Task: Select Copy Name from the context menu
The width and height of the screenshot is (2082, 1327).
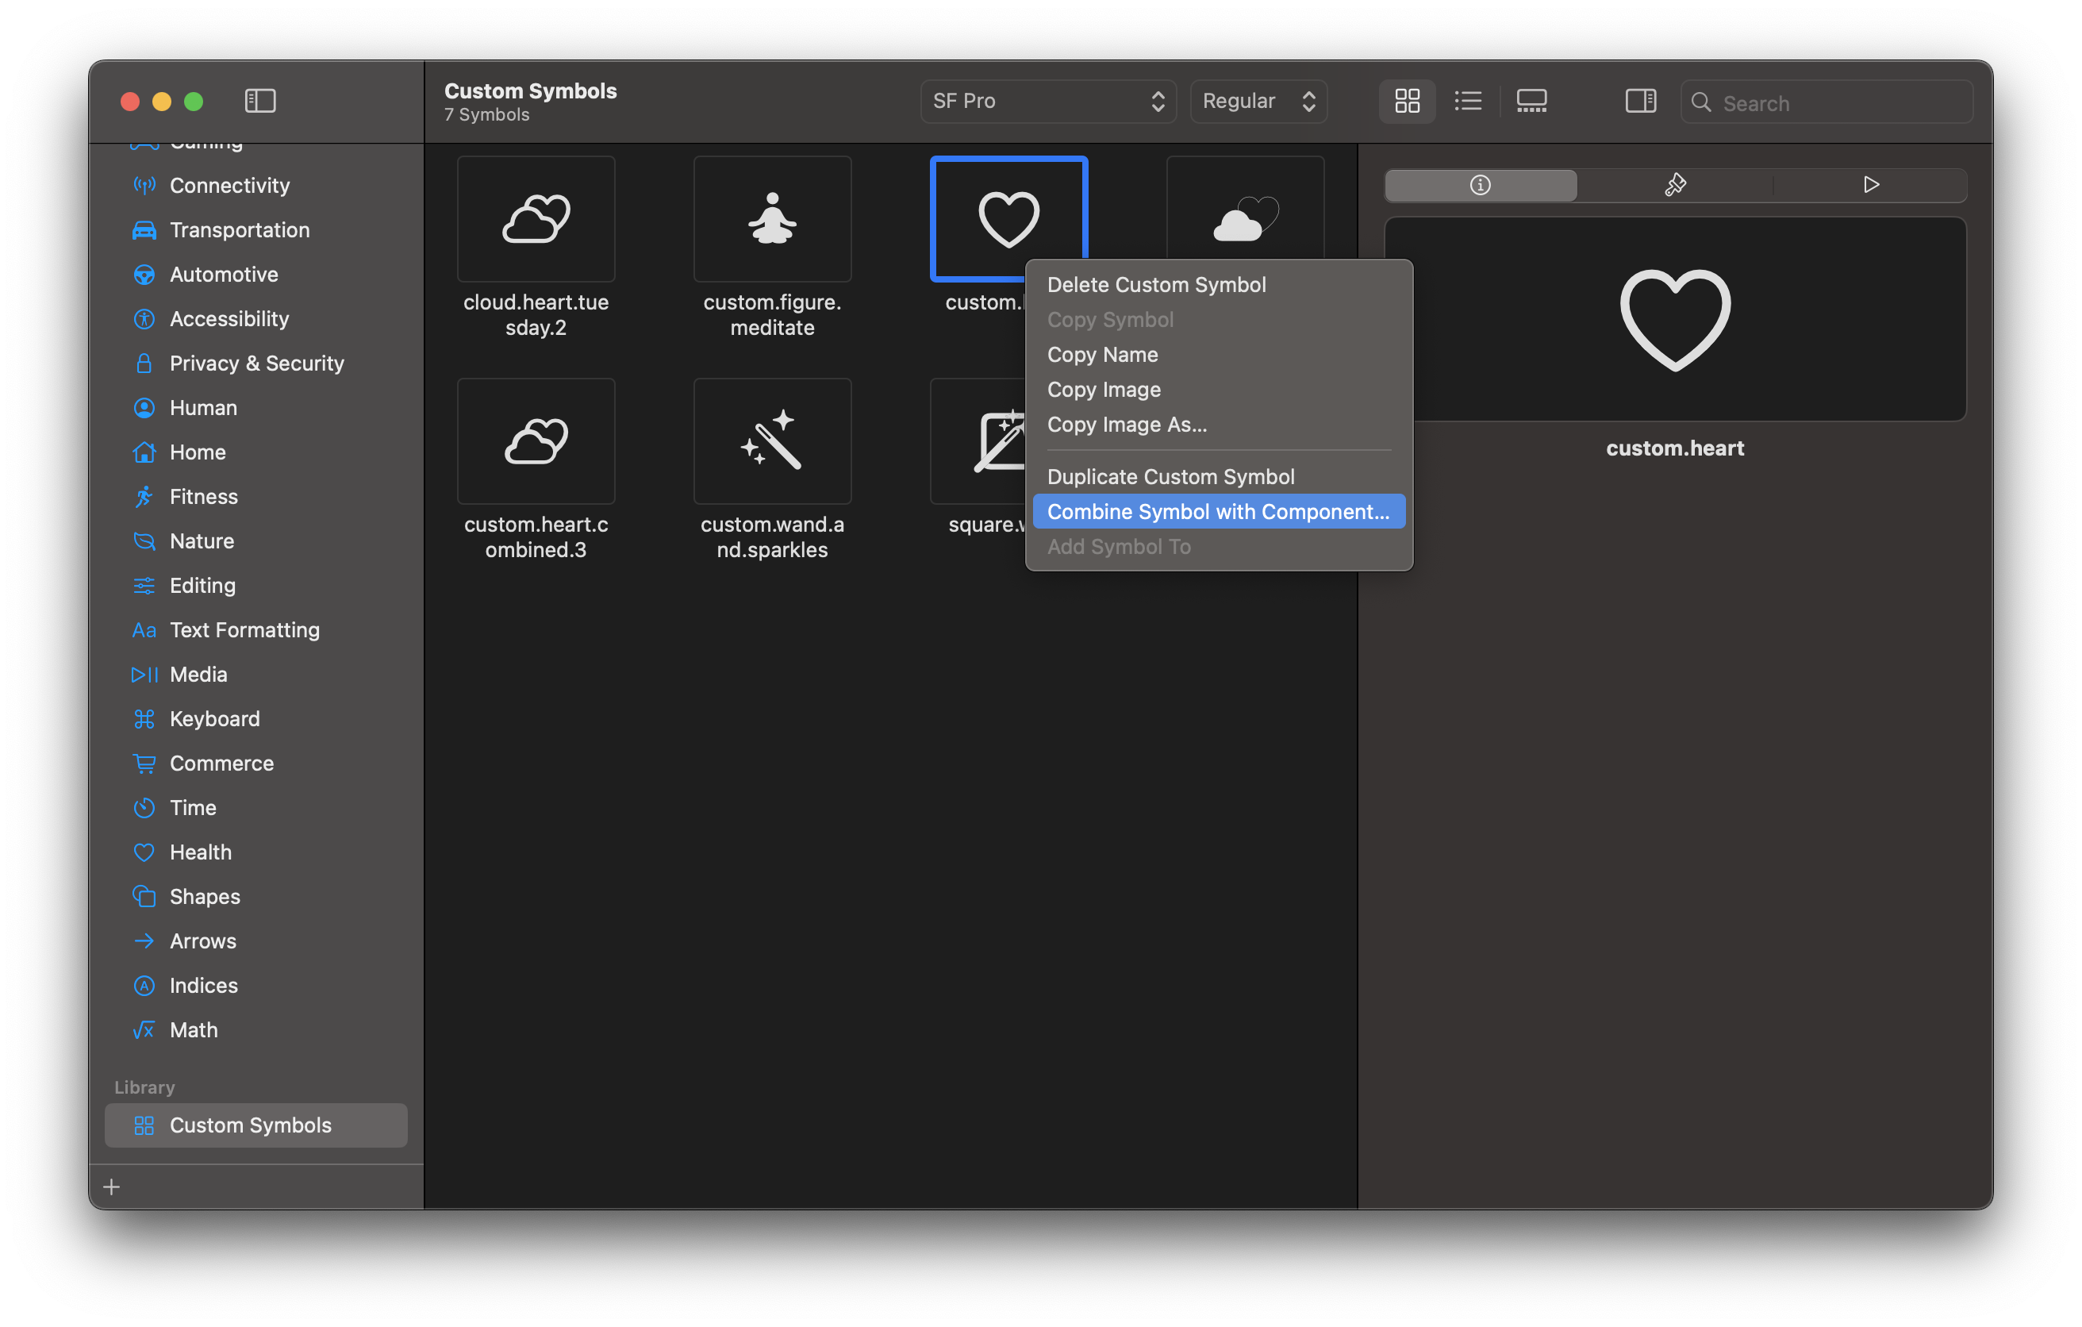Action: pyautogui.click(x=1102, y=355)
